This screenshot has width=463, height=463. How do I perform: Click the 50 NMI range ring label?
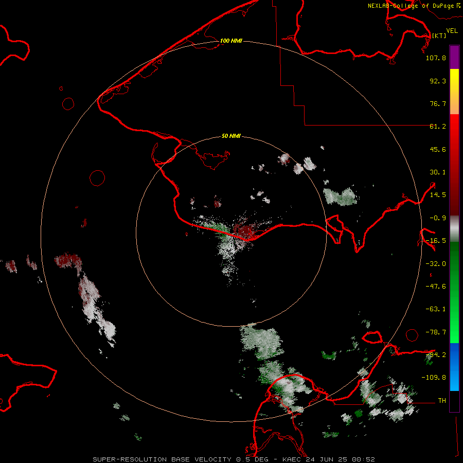pos(231,136)
